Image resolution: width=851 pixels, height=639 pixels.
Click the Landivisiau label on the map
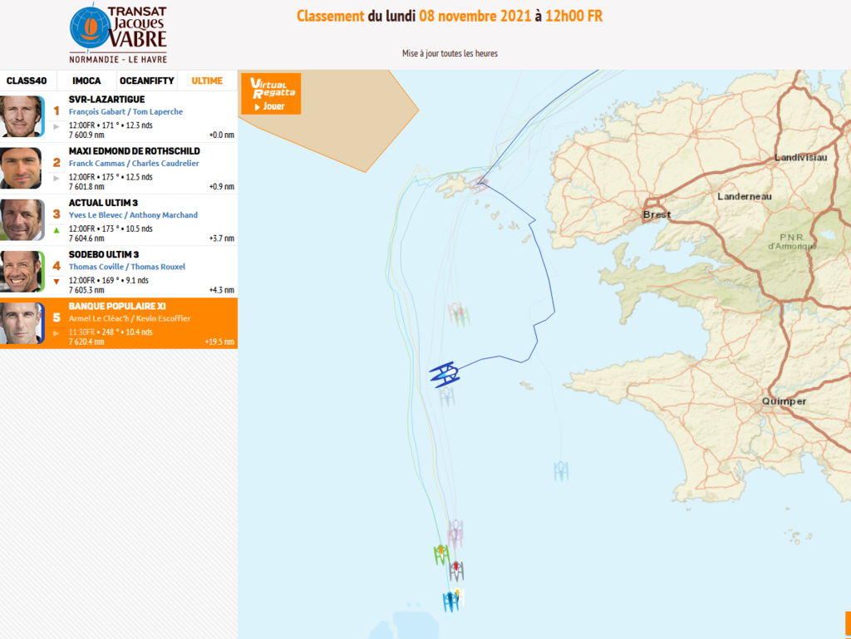point(800,157)
